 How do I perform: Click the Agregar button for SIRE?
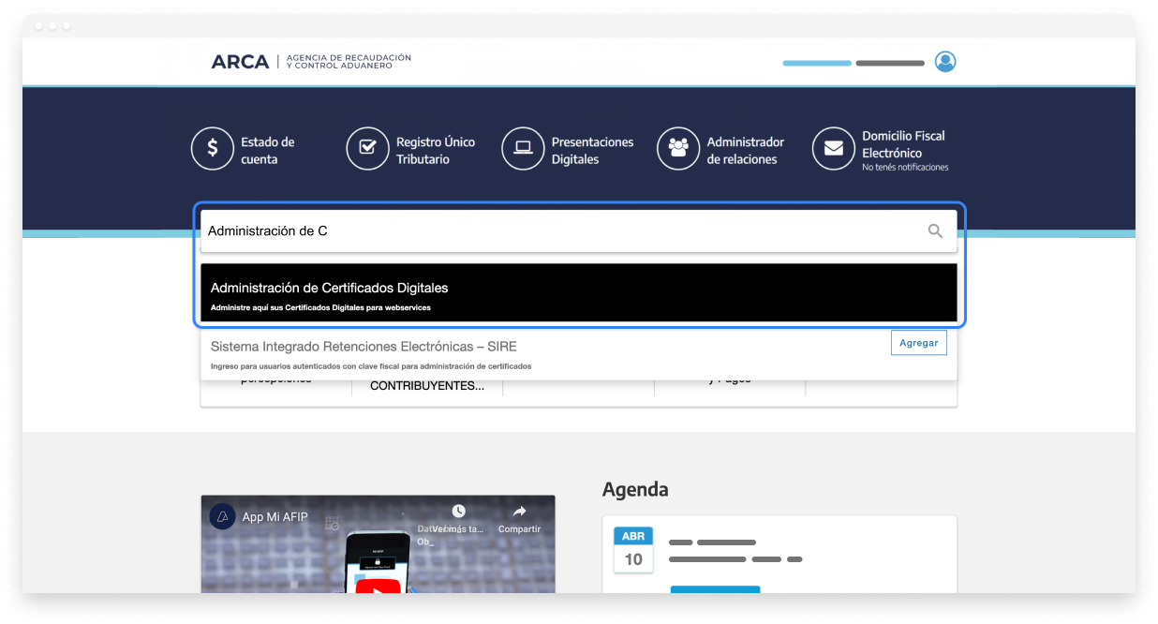click(x=918, y=343)
